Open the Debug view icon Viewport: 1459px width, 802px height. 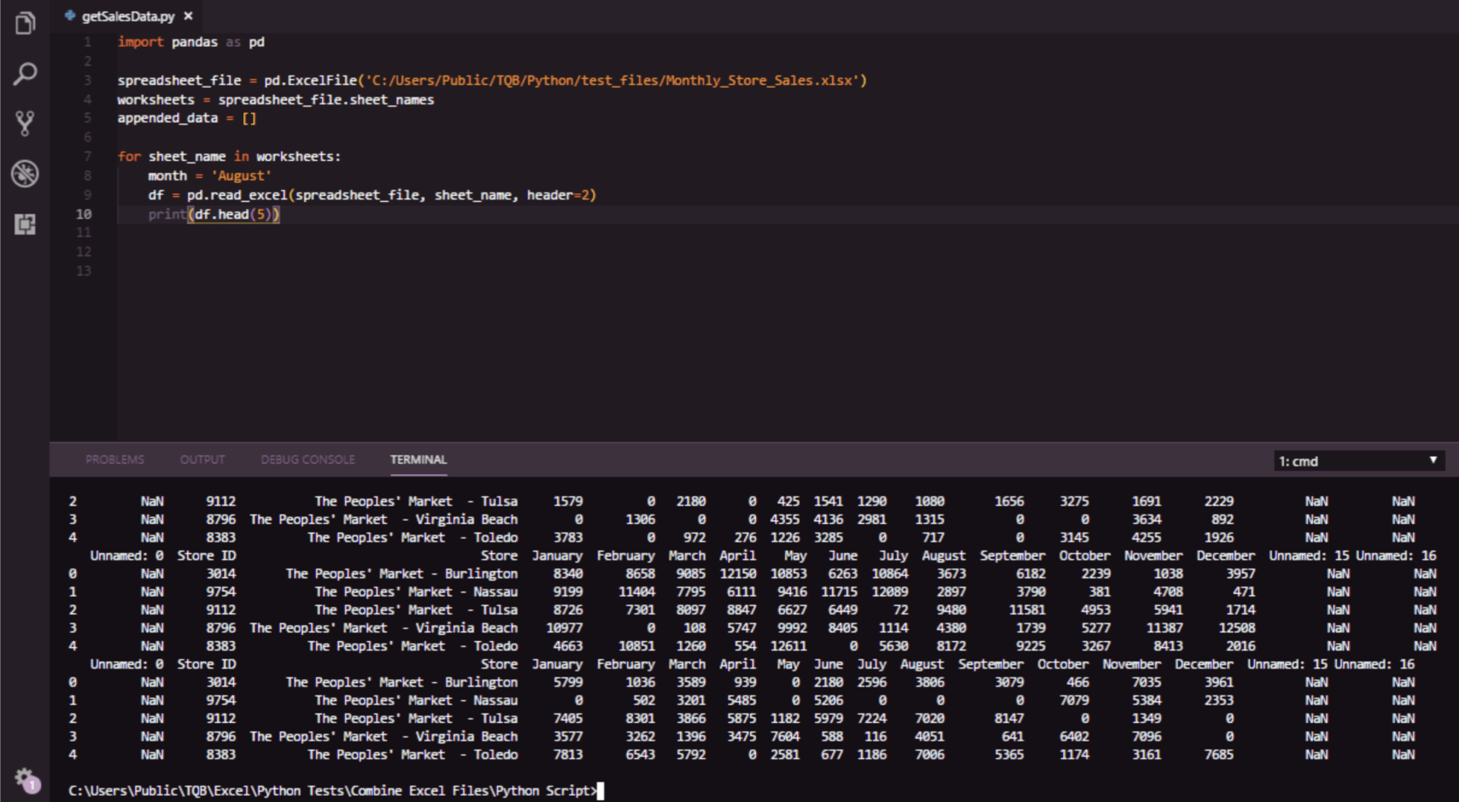coord(25,174)
